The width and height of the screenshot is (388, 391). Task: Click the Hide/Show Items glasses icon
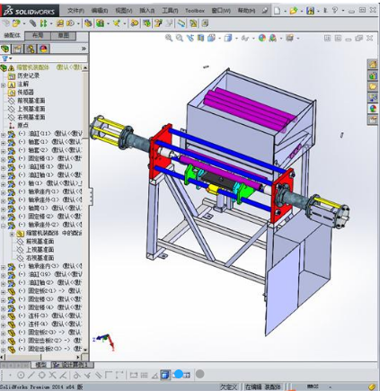click(245, 39)
